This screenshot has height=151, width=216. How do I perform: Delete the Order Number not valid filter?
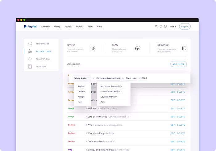[181, 142]
